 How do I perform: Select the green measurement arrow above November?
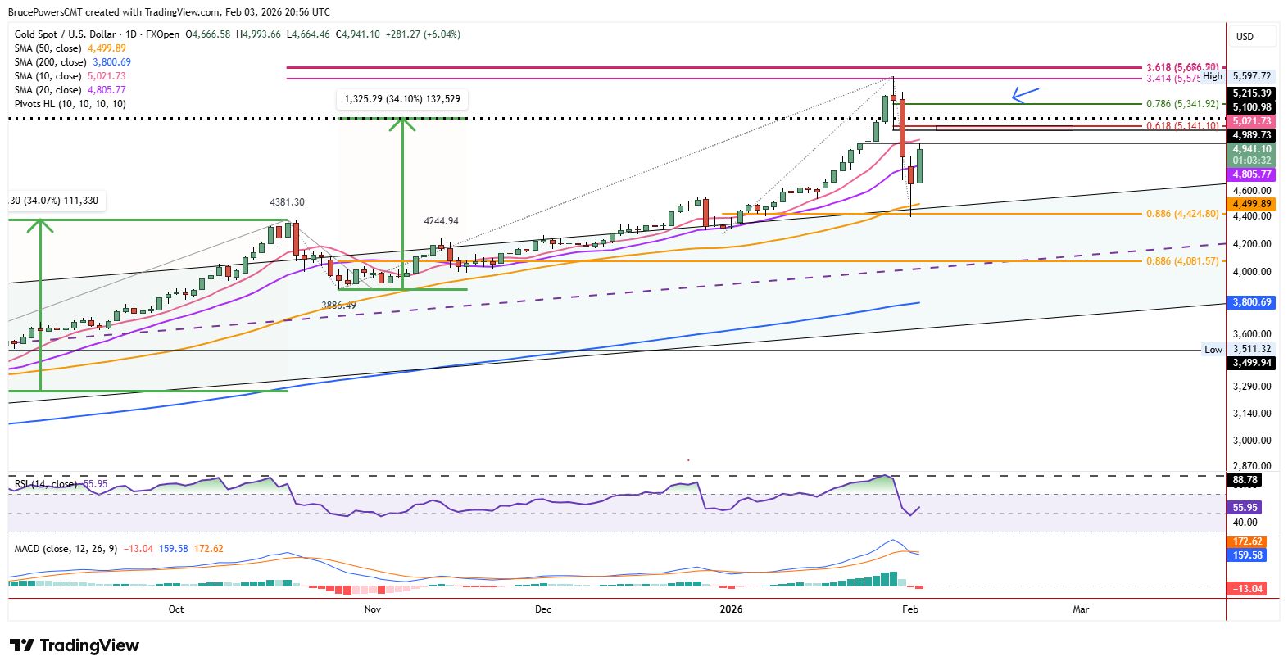pos(402,203)
